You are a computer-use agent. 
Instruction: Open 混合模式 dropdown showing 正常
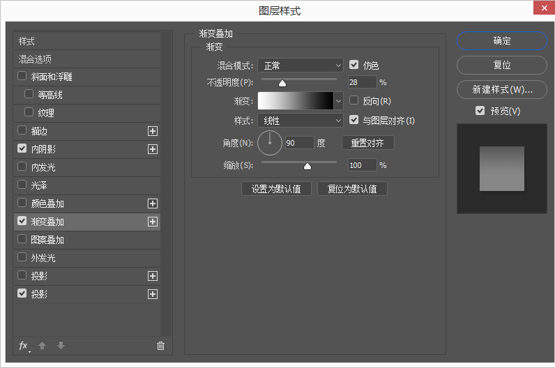[300, 66]
